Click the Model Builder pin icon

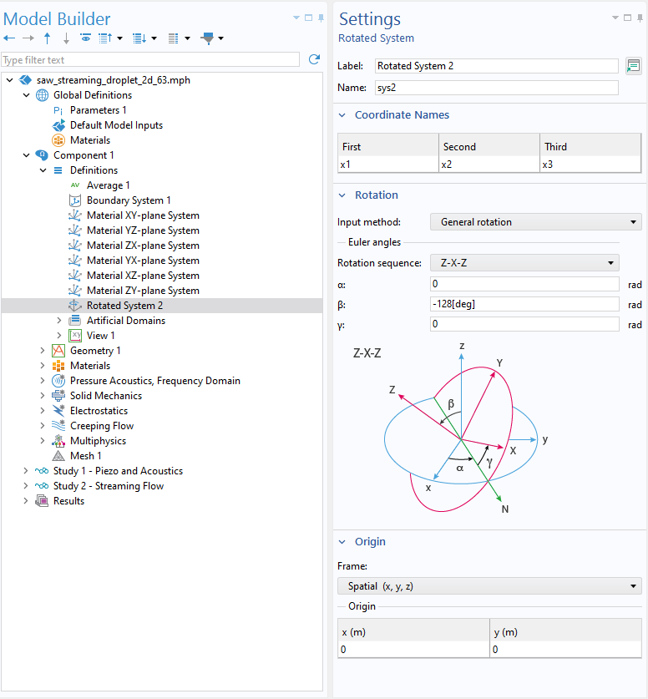pos(321,18)
